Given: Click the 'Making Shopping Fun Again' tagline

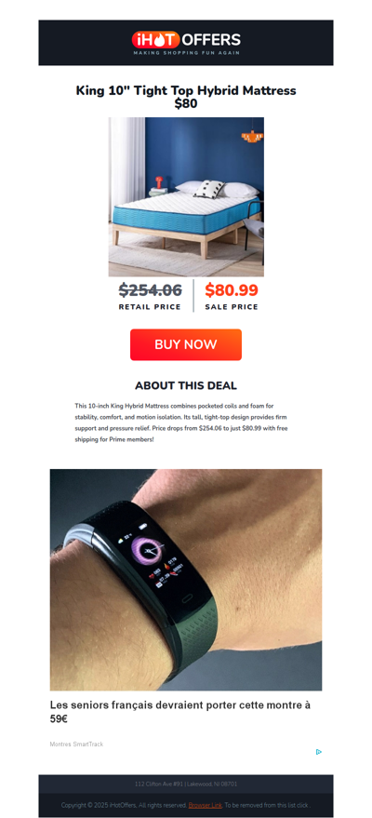Looking at the screenshot, I should [186, 53].
